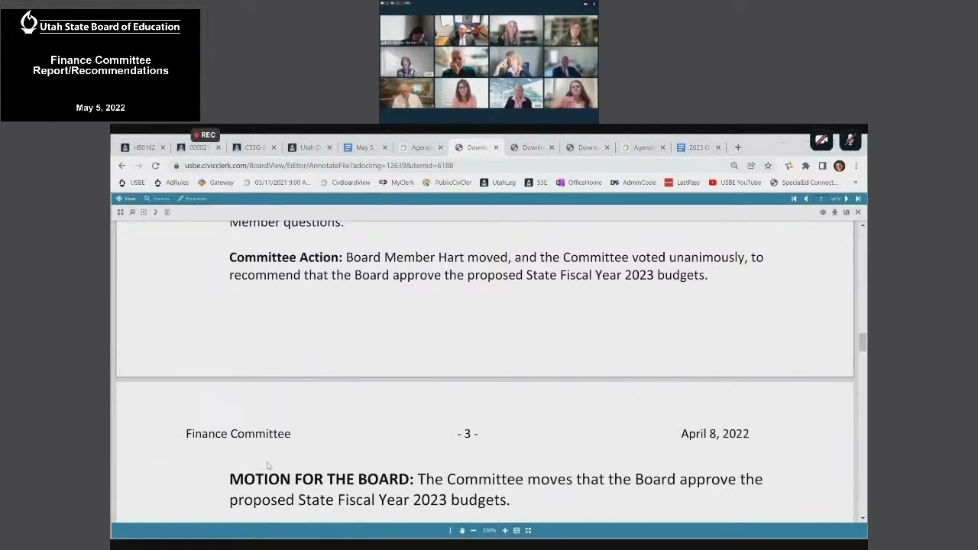Open the 53E bookmark
The image size is (978, 550).
(x=536, y=183)
